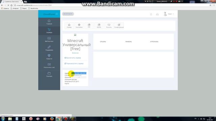Open Главная home item in sidebar
216x121 pixels.
49,22
